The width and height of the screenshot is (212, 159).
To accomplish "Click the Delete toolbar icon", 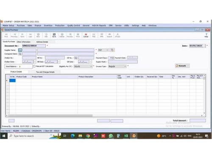I will coord(62,35).
